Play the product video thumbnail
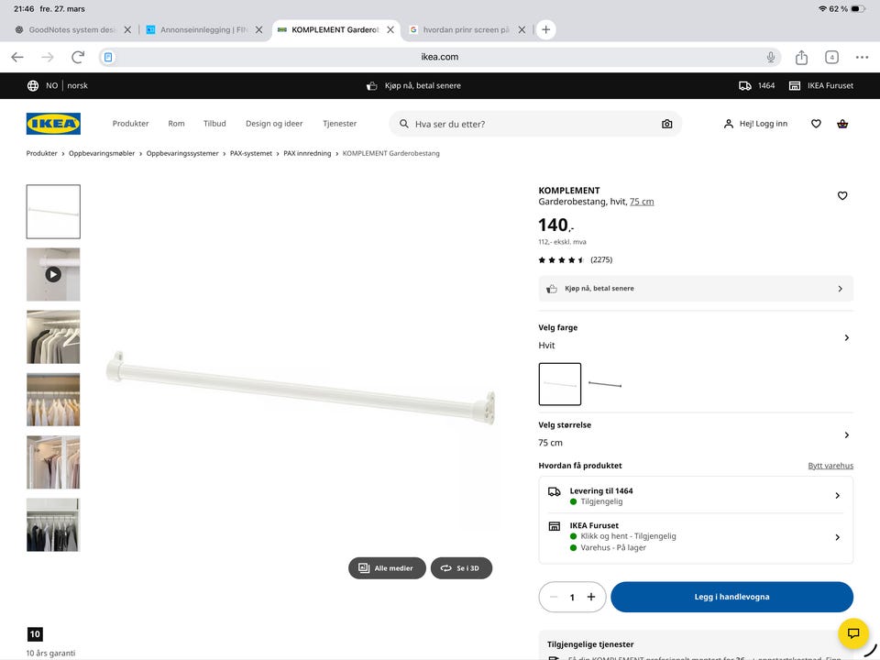This screenshot has height=660, width=880. [53, 274]
